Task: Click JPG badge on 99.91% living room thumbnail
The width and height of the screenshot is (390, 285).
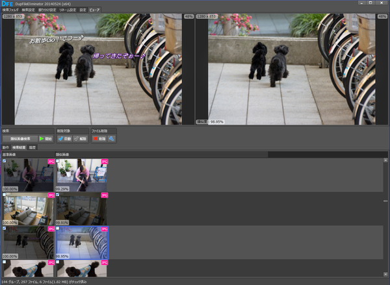Action: [x=105, y=195]
